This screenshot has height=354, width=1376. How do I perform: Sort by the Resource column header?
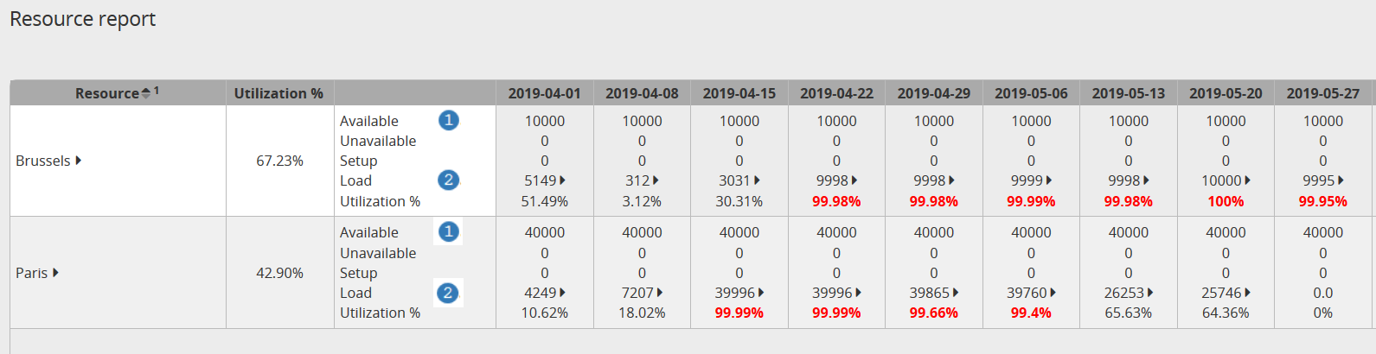tap(106, 93)
